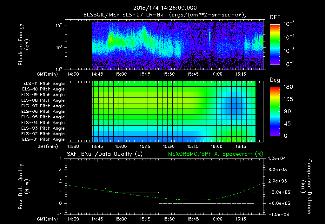Select the ELS-05 Pitch Angle row label

coord(43,117)
